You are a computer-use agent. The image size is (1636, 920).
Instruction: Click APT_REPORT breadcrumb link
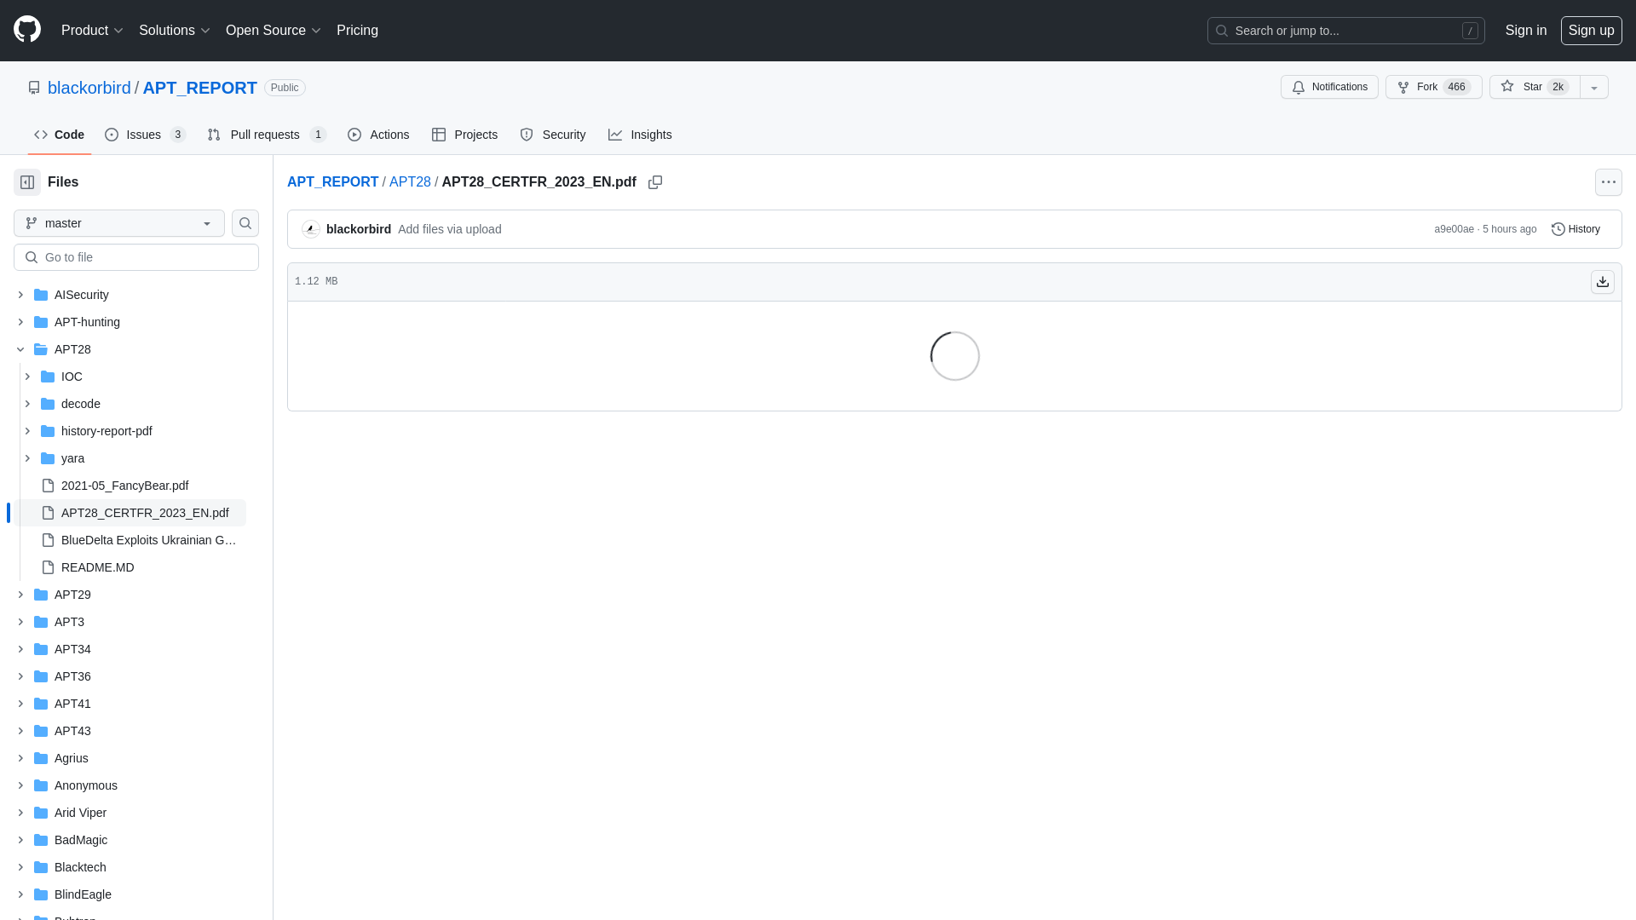pos(332,182)
